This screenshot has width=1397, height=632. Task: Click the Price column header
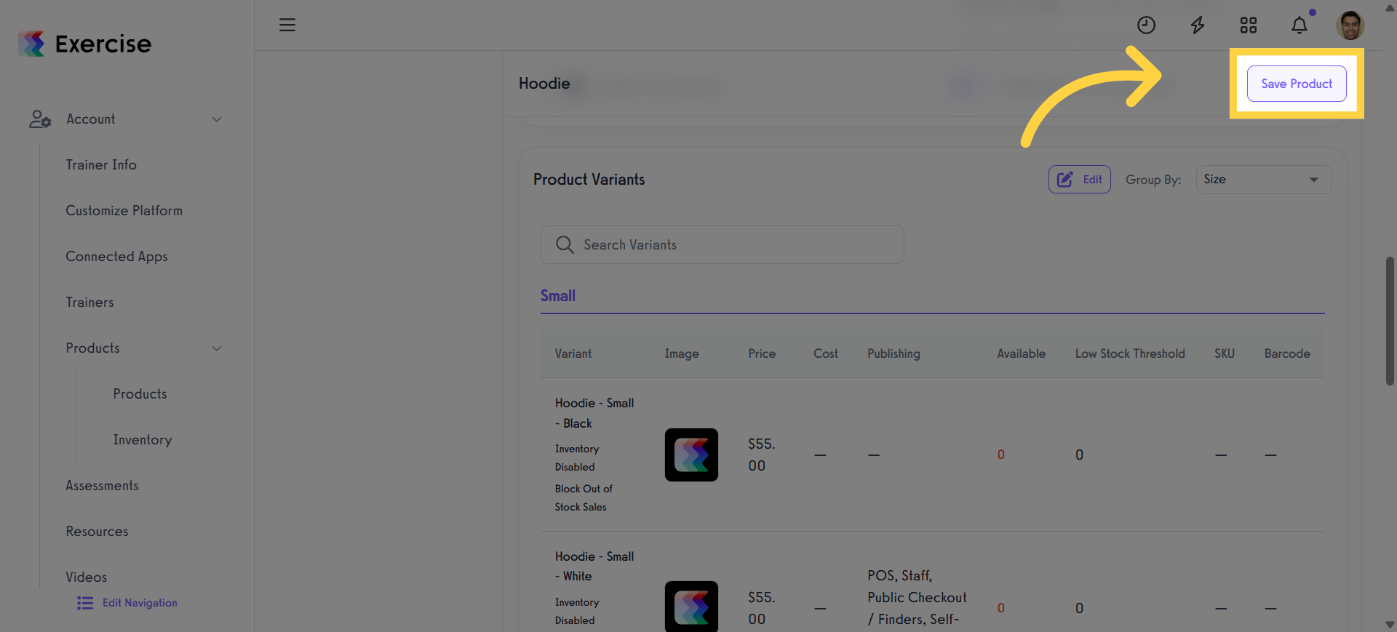[x=762, y=353]
